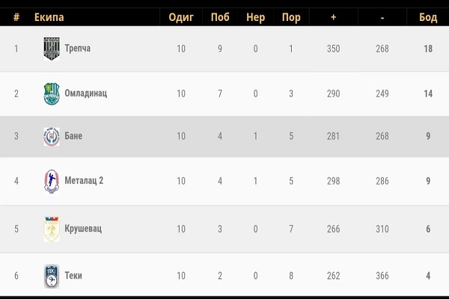Select the Бане team name

click(x=73, y=136)
